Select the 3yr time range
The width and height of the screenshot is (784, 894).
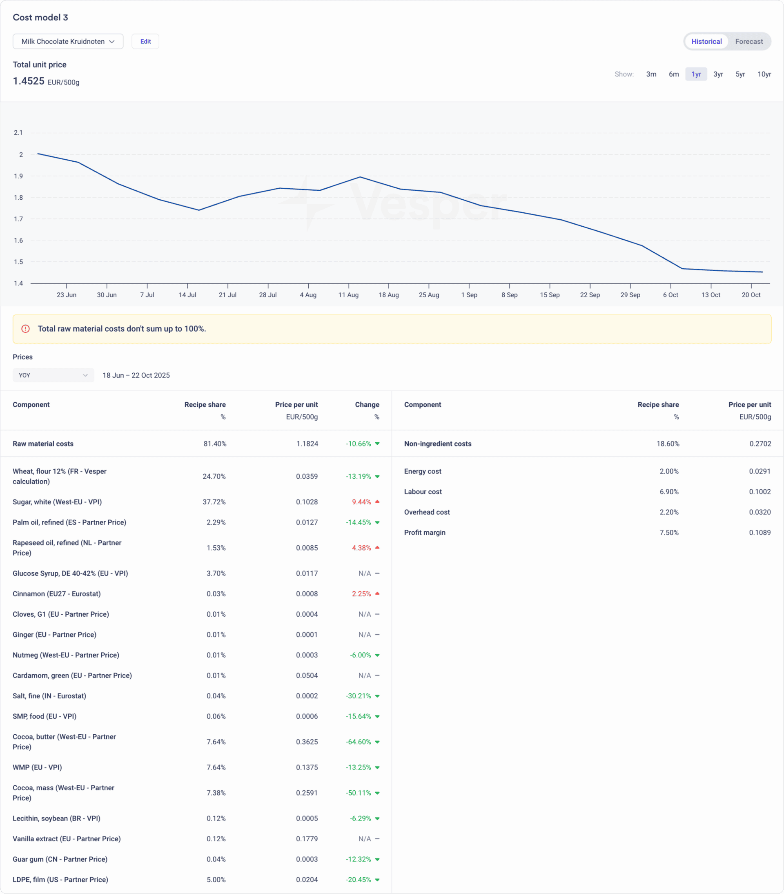(x=718, y=74)
